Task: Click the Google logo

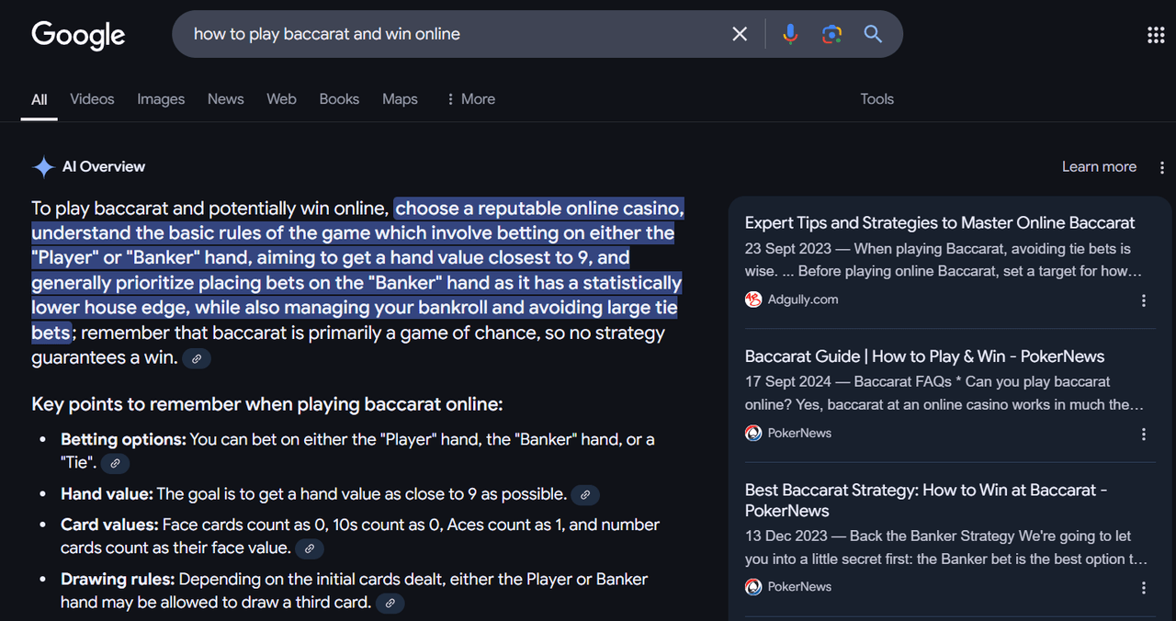Action: [78, 35]
